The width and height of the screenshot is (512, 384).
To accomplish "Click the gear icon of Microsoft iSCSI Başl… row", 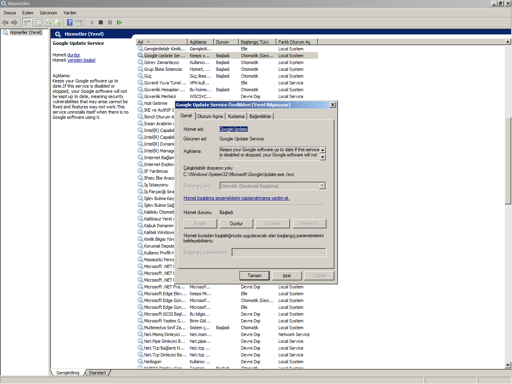I will pyautogui.click(x=140, y=314).
